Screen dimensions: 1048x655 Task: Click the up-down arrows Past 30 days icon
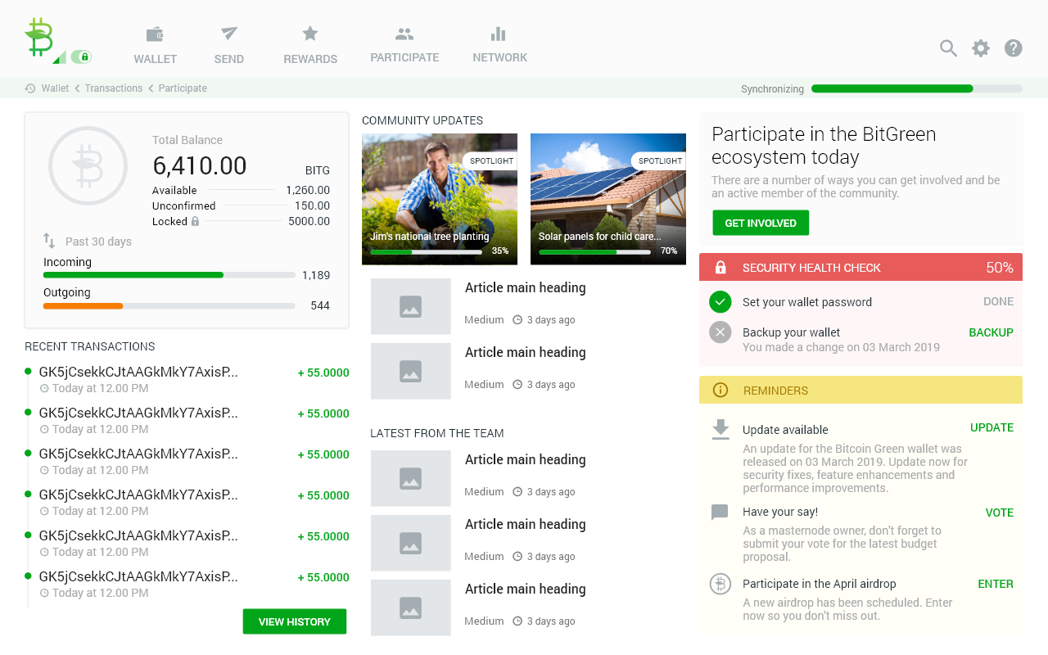pos(49,241)
